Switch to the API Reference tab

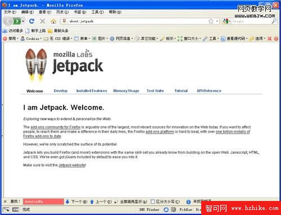point(209,91)
